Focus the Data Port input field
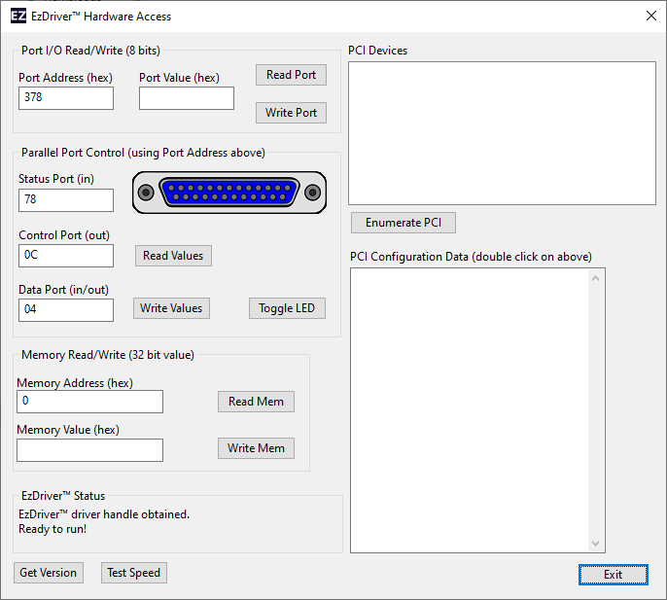 point(66,310)
